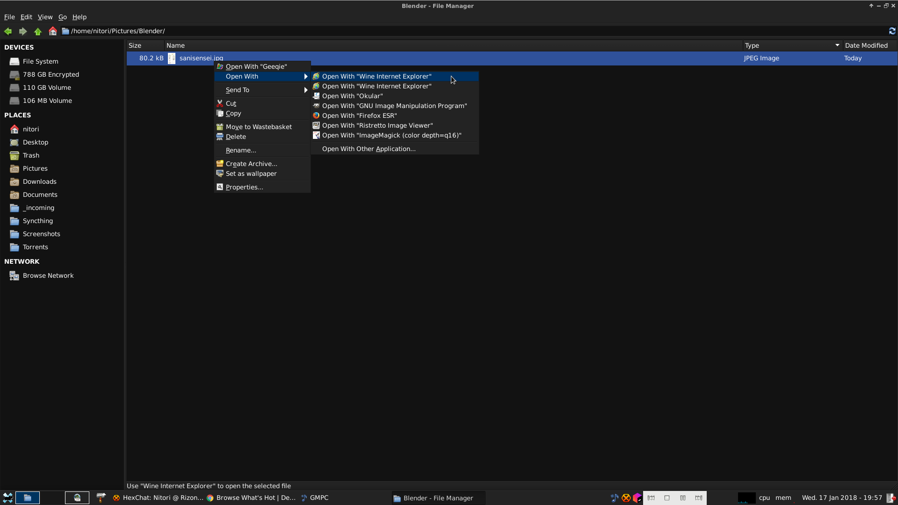
Task: Open the Trash place in sidebar
Action: pyautogui.click(x=31, y=155)
